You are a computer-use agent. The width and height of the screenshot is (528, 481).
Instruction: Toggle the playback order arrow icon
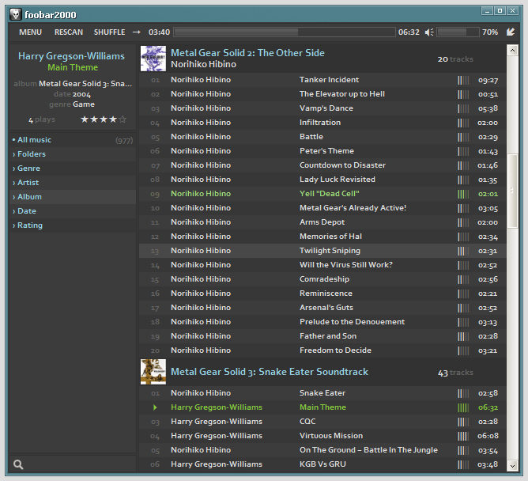click(x=137, y=32)
